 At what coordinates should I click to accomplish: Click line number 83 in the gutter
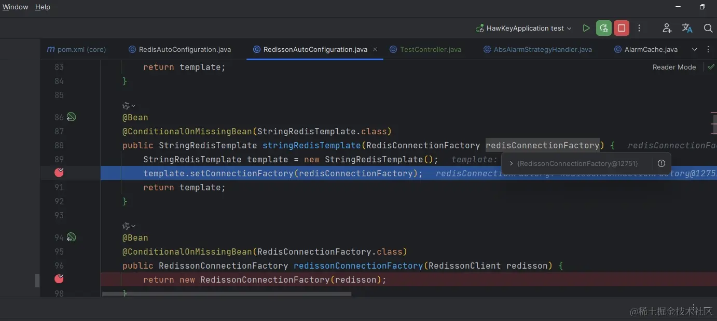click(x=59, y=67)
